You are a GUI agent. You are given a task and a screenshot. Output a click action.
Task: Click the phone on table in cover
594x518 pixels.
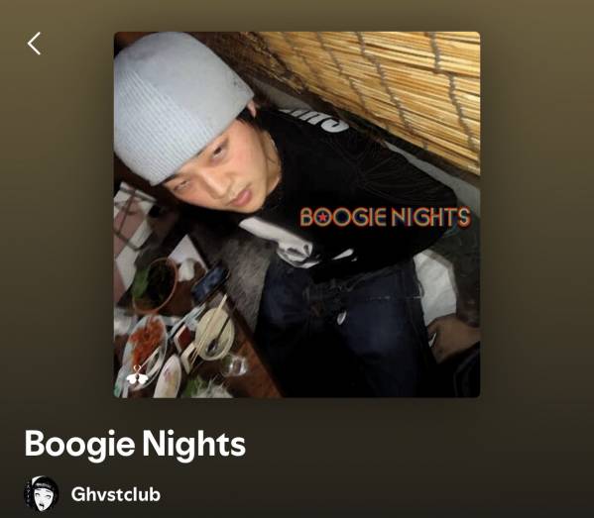[x=210, y=282]
